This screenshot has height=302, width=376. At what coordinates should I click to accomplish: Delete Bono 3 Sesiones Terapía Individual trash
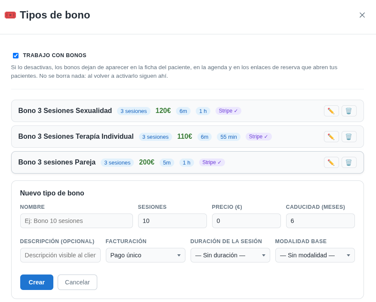point(349,137)
